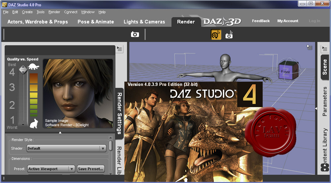331x183 pixels.
Task: Open the Edit menu
Action: [x=15, y=12]
